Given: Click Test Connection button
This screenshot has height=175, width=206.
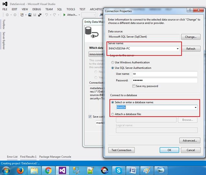Looking at the screenshot, I should click(121, 150).
